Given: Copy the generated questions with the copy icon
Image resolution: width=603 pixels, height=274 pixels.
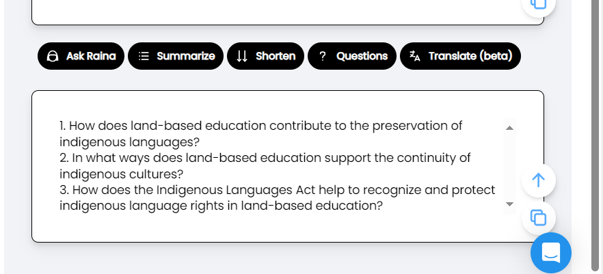Looking at the screenshot, I should [539, 217].
